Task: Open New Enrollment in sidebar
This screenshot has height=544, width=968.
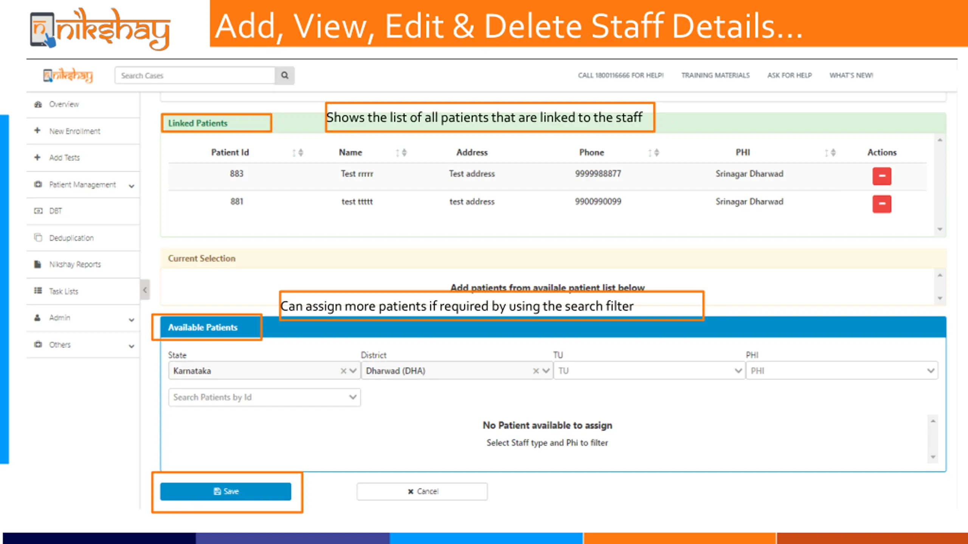Action: (83, 131)
